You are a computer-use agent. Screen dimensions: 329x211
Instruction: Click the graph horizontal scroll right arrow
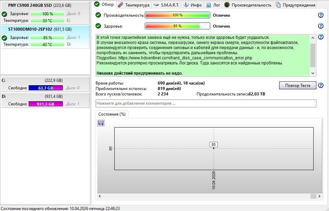pos(319,196)
